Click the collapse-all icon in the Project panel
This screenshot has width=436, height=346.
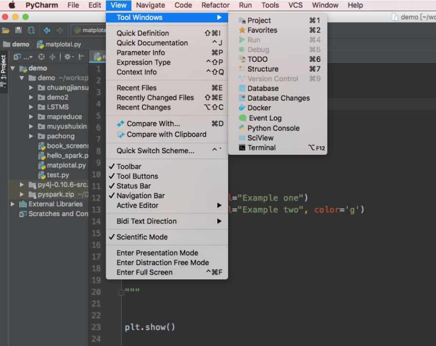coord(52,56)
